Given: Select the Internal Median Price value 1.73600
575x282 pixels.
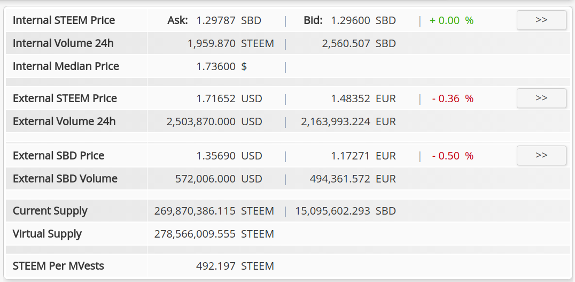Looking at the screenshot, I should click(x=216, y=66).
